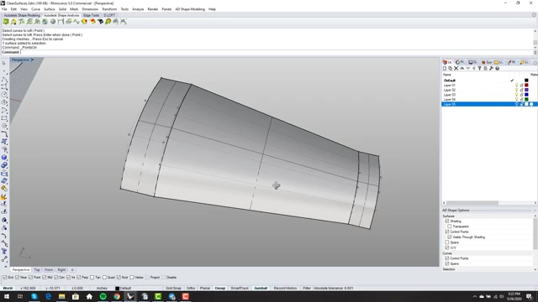This screenshot has height=302, width=538.
Task: Click the gray sphere icon in toolbar
Action: (x=53, y=22)
